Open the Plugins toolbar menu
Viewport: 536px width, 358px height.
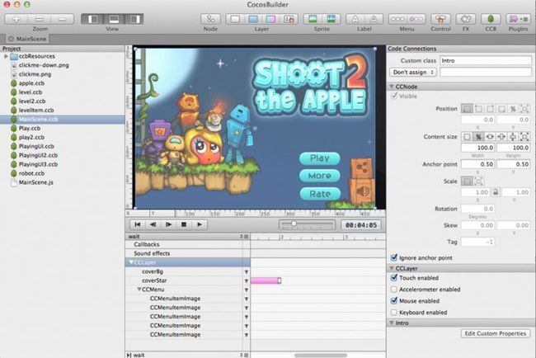[518, 19]
